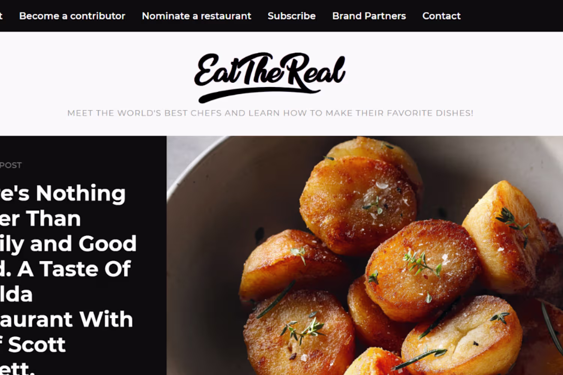Click the center potato topped with thyme sprig
The height and width of the screenshot is (375, 563).
click(422, 268)
